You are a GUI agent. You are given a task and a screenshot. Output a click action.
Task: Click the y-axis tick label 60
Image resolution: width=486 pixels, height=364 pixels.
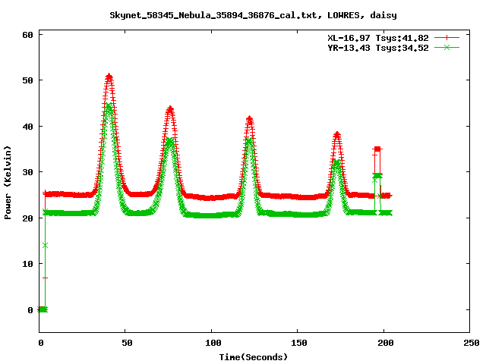[27, 35]
